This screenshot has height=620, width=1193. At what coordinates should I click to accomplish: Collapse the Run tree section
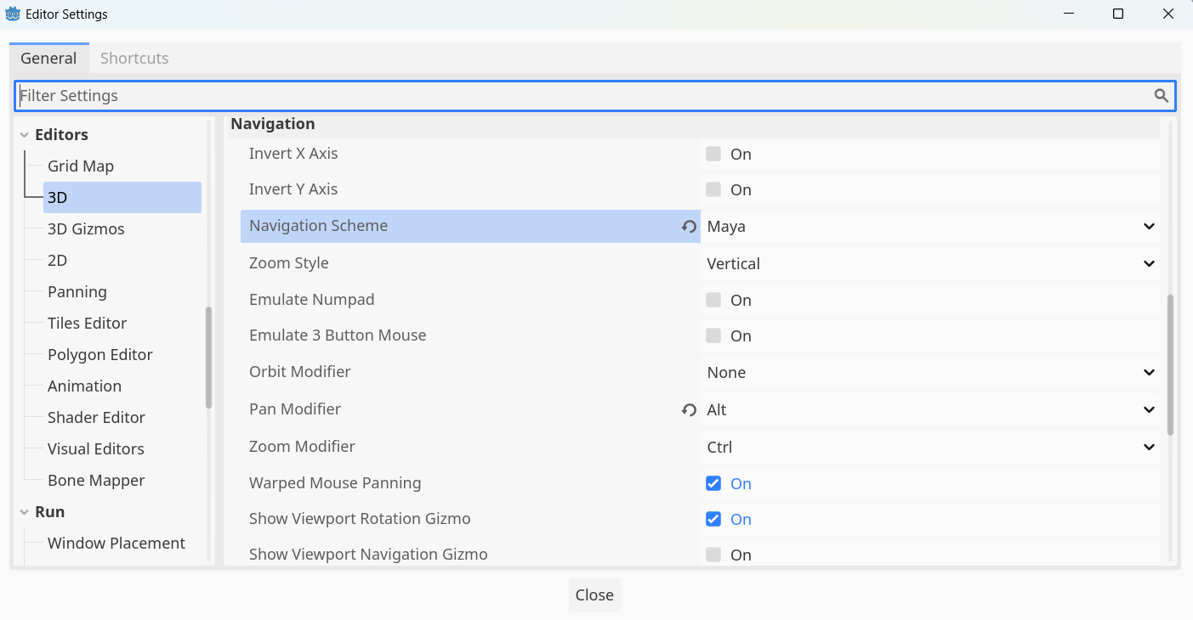25,512
